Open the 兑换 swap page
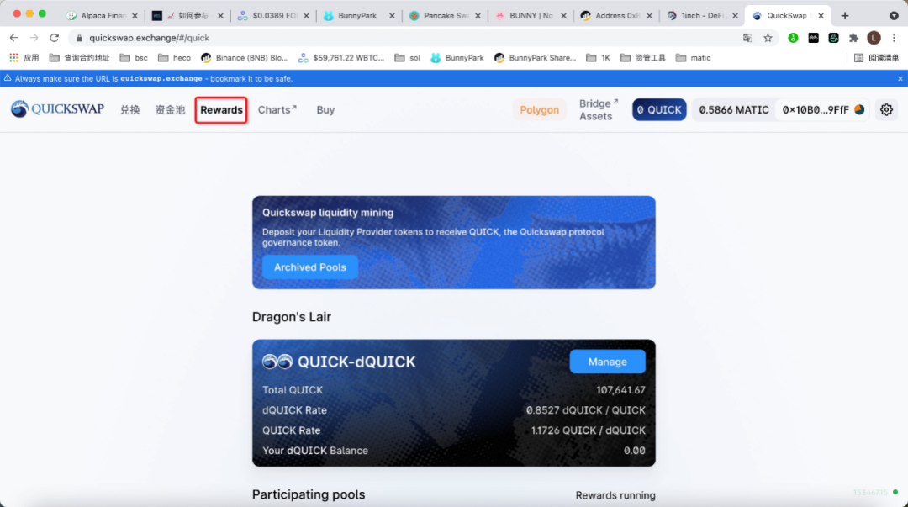Image resolution: width=908 pixels, height=507 pixels. pyautogui.click(x=129, y=110)
